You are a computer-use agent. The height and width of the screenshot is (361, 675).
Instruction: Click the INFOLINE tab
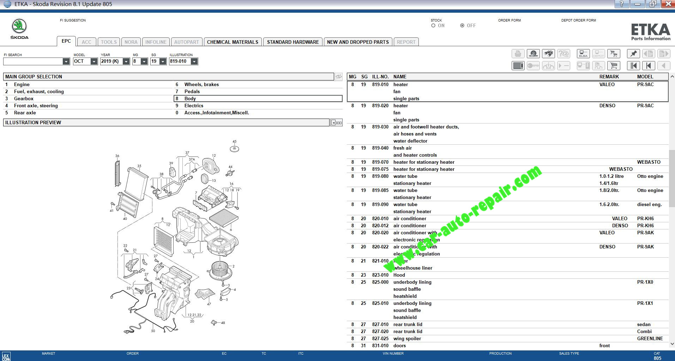[x=156, y=42]
